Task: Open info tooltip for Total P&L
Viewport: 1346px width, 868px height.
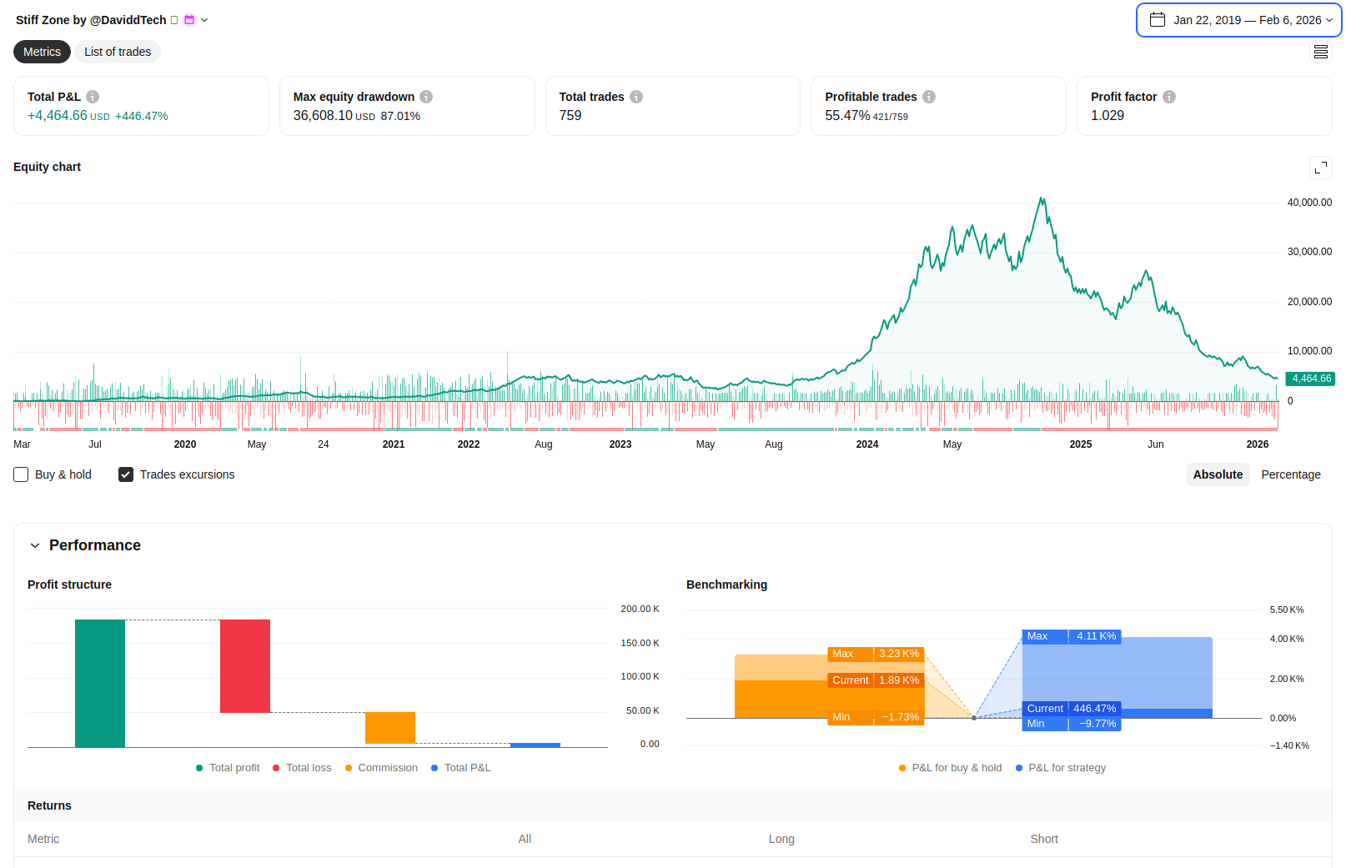Action: click(93, 97)
